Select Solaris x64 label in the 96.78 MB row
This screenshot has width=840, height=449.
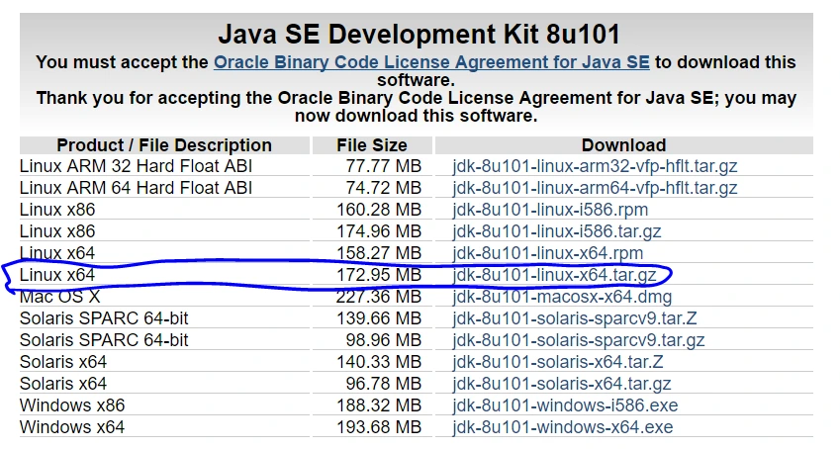point(63,384)
